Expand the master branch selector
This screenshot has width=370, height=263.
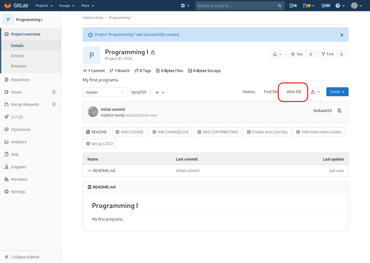105,92
